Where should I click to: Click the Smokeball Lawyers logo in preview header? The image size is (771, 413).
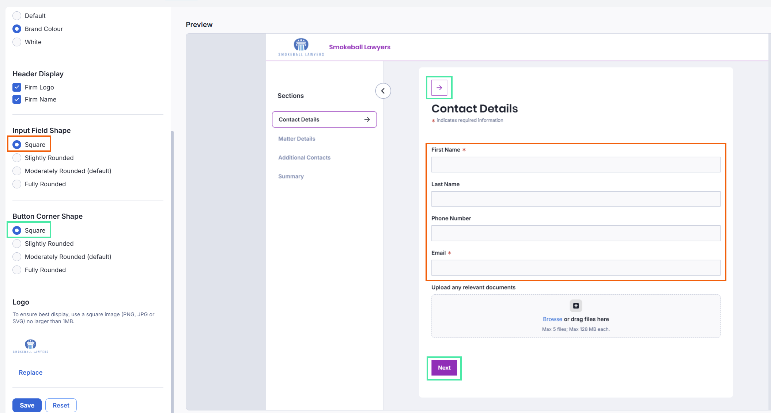point(301,47)
